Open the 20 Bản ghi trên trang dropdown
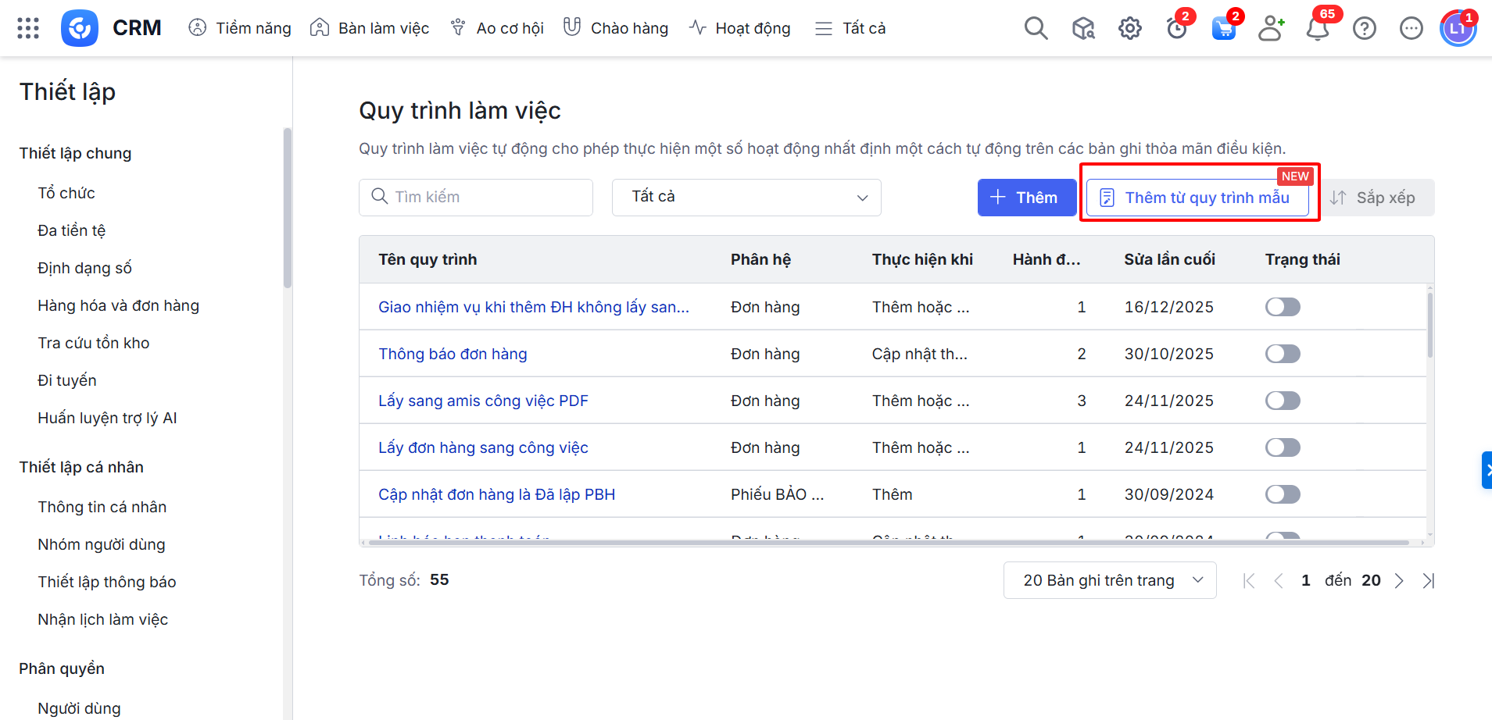The width and height of the screenshot is (1492, 720). click(1110, 580)
